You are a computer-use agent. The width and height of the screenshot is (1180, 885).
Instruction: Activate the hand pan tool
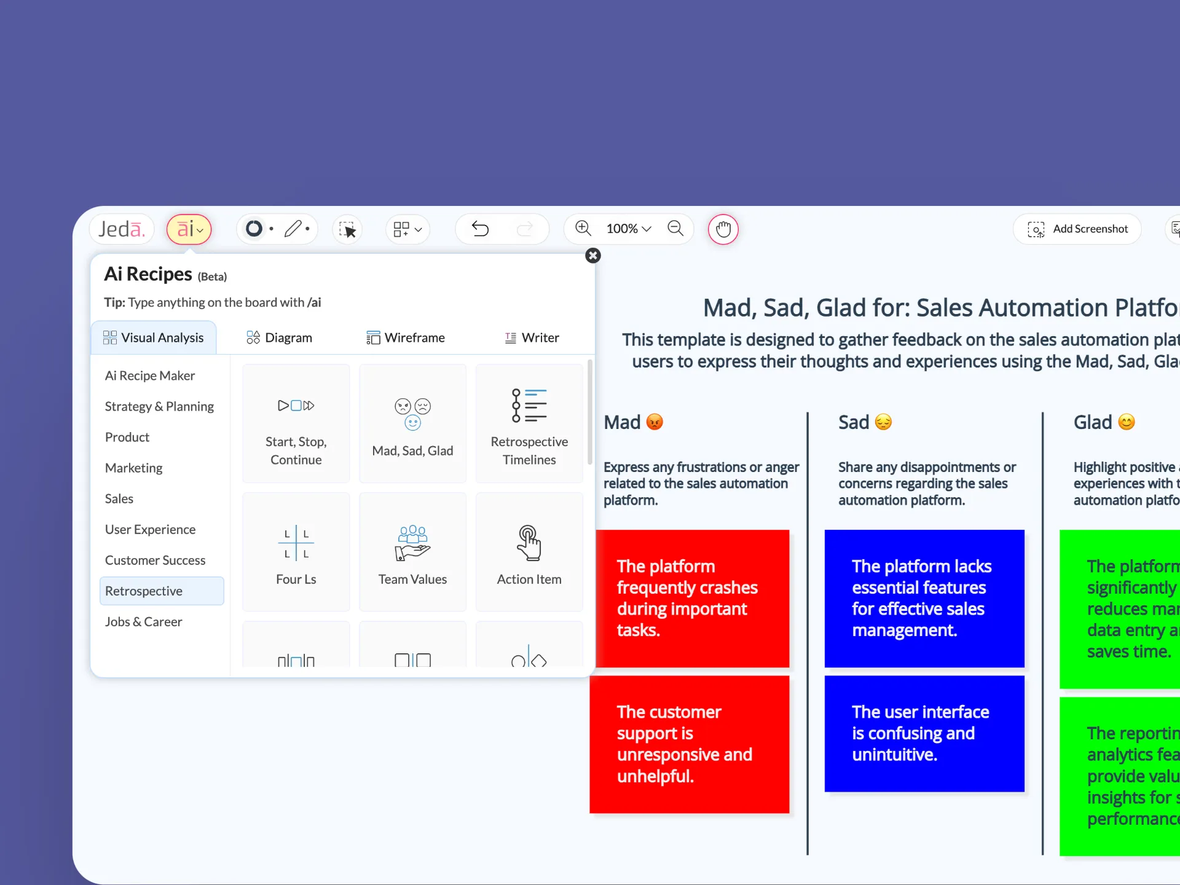pyautogui.click(x=723, y=229)
